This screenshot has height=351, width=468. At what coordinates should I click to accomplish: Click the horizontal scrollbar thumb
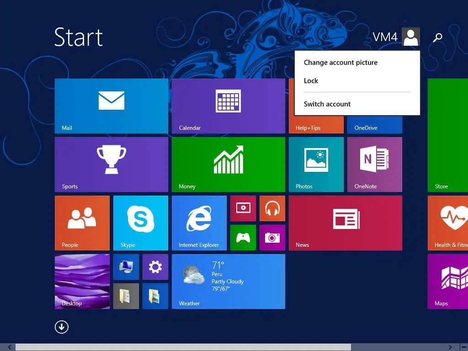[x=183, y=347]
